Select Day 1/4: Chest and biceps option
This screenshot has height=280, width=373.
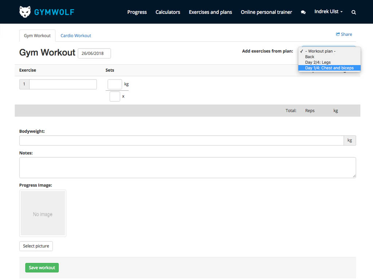(329, 68)
